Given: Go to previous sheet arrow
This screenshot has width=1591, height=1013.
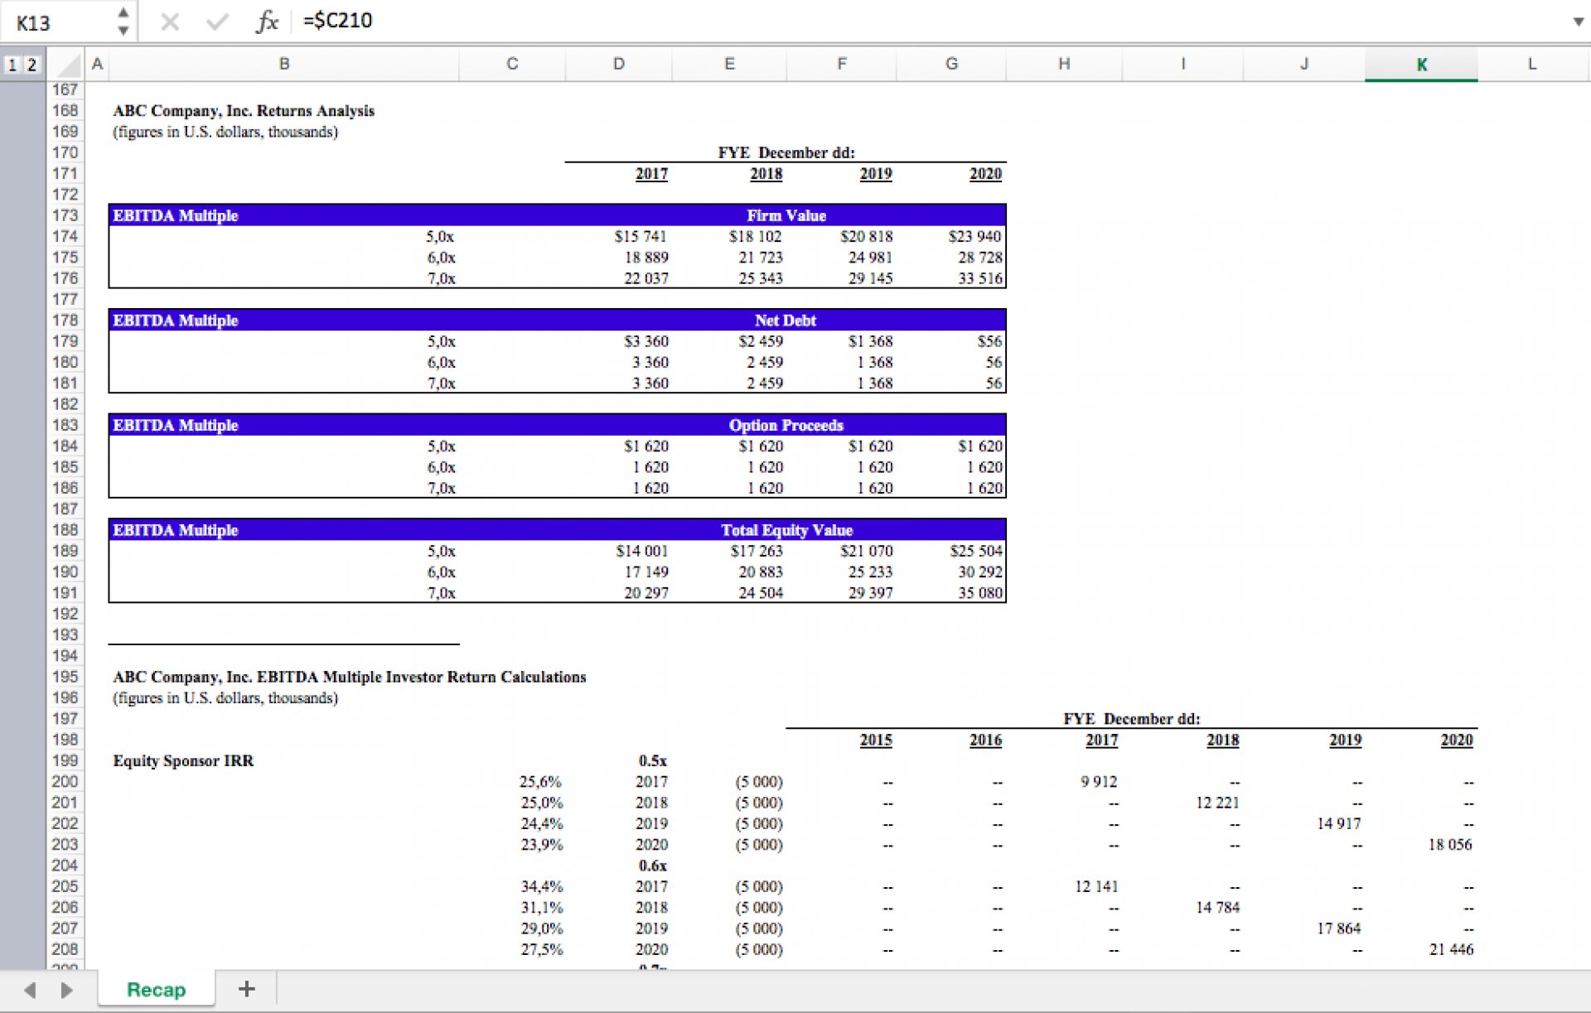Looking at the screenshot, I should (x=31, y=990).
